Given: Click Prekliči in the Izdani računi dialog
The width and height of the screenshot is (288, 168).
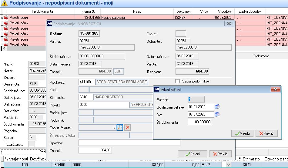Looking at the screenshot, I should (266, 133).
